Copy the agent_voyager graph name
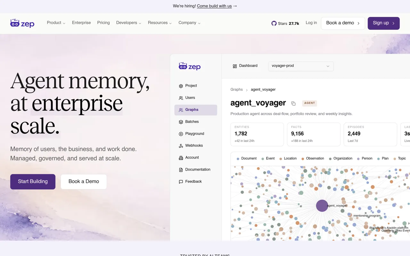The height and width of the screenshot is (256, 410). pos(293,103)
